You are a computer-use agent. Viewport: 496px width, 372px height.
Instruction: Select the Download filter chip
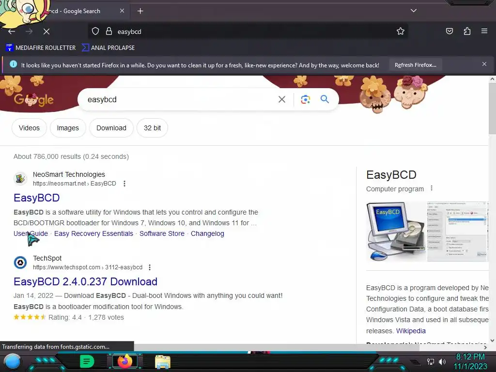pyautogui.click(x=111, y=128)
